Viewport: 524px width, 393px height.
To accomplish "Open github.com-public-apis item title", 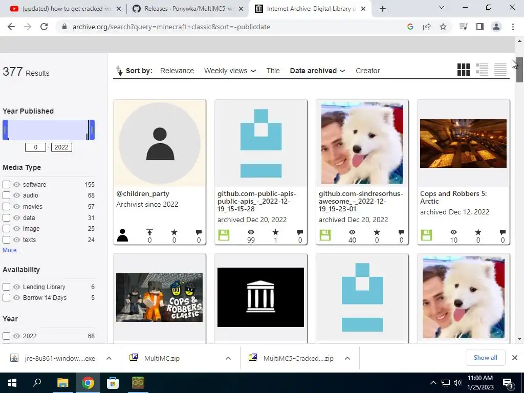I will pyautogui.click(x=257, y=201).
